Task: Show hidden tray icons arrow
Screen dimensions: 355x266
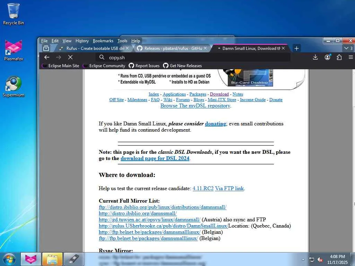Action: [x=303, y=260]
